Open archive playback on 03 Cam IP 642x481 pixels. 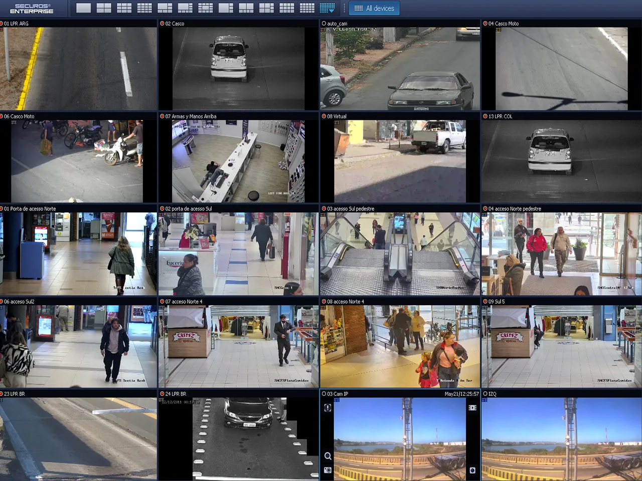point(472,408)
